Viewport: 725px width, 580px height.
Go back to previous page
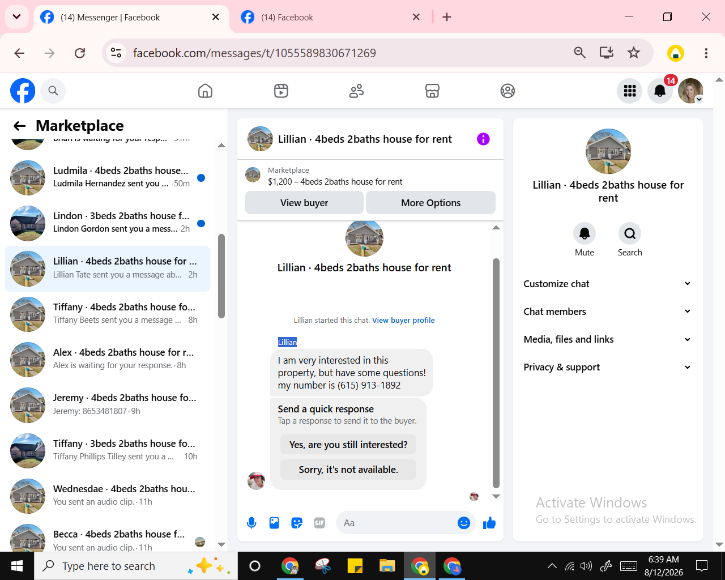click(x=19, y=53)
